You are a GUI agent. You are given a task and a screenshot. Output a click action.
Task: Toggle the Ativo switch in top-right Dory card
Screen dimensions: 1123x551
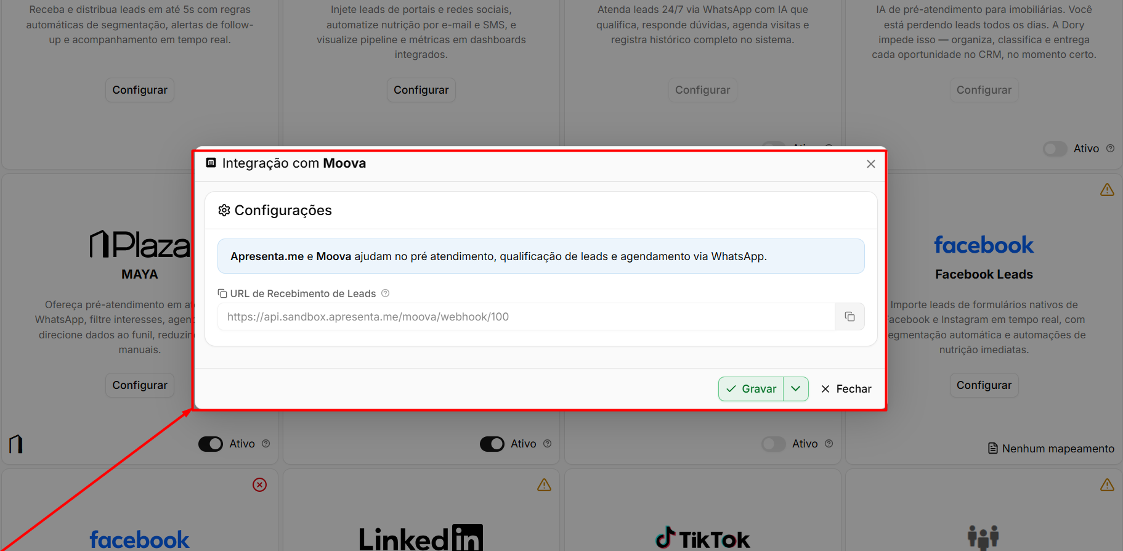[x=1055, y=149]
